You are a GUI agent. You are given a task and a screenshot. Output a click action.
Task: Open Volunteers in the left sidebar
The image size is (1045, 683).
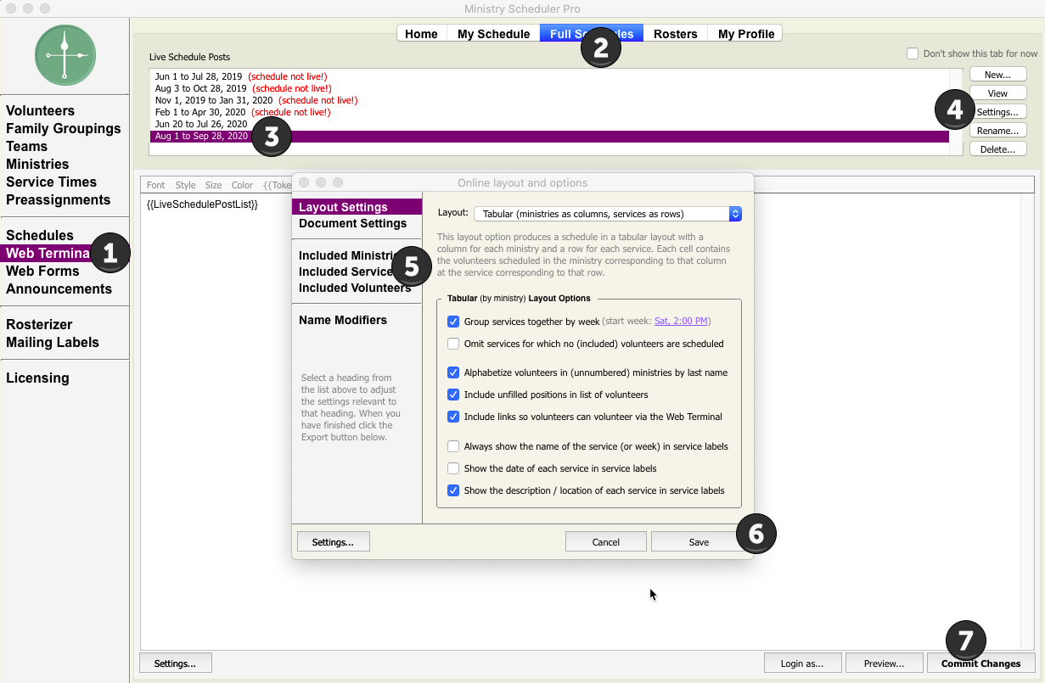(x=40, y=111)
